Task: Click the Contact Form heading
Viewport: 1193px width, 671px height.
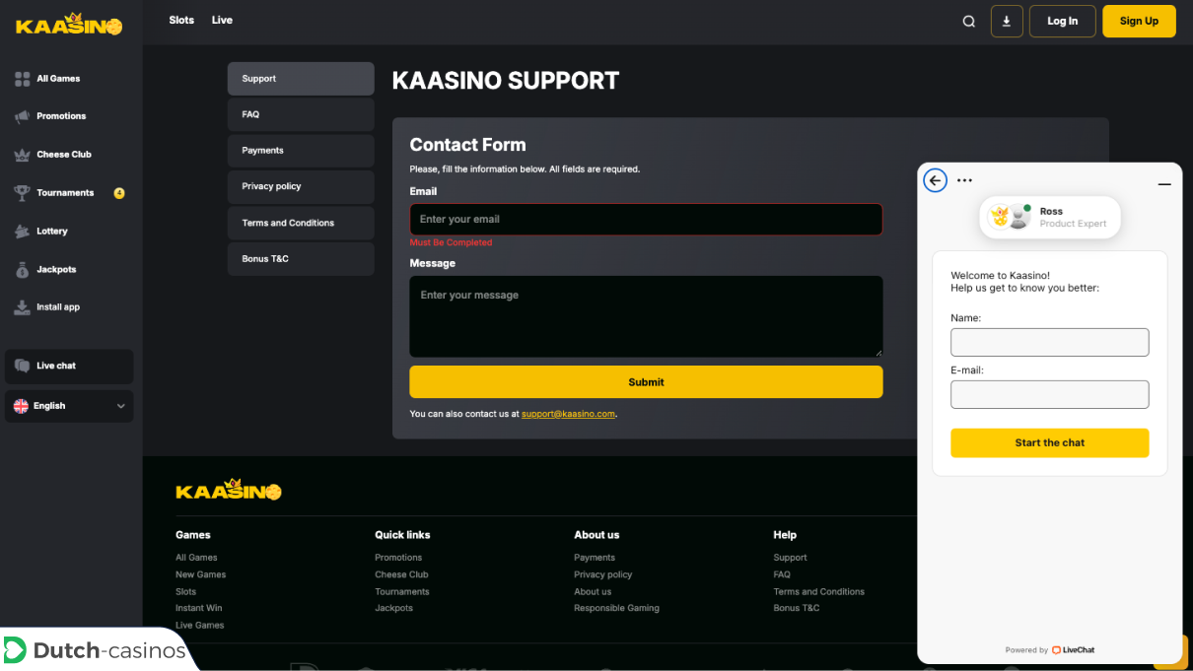Action: (467, 145)
